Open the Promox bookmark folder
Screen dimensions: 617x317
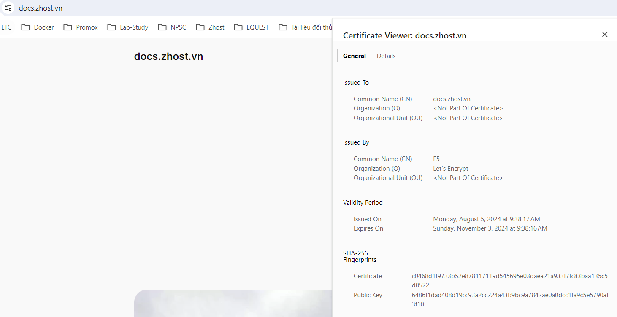pos(81,27)
